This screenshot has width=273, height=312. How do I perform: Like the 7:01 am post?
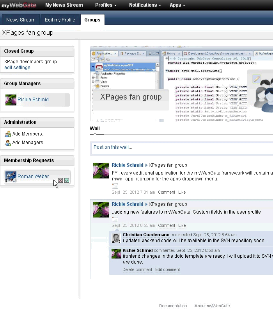tap(182, 192)
